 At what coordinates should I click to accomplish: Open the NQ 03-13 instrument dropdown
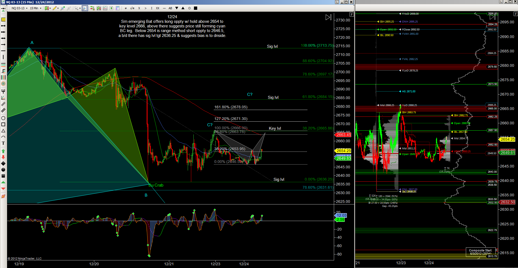click(x=19, y=8)
